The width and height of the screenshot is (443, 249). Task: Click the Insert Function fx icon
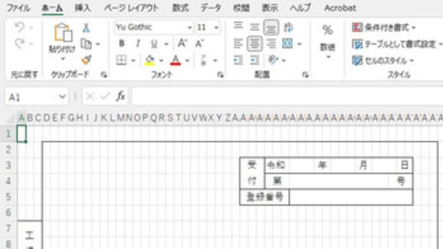tap(121, 96)
